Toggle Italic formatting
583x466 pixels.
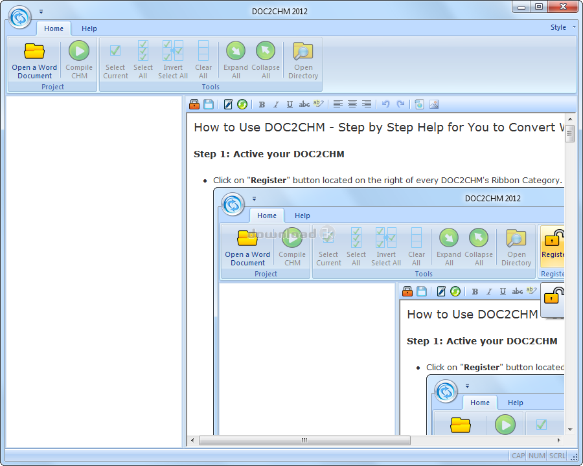(x=276, y=104)
